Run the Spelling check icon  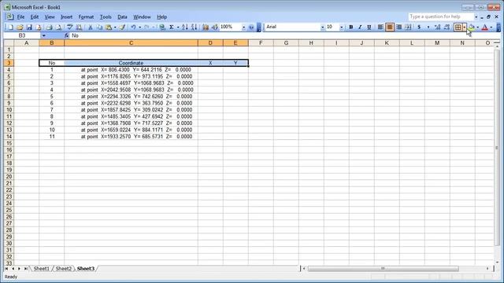[x=69, y=28]
